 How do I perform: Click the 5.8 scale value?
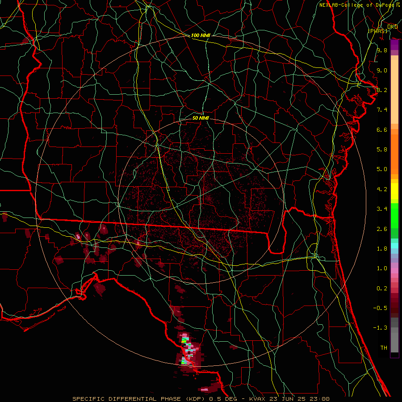(382, 150)
